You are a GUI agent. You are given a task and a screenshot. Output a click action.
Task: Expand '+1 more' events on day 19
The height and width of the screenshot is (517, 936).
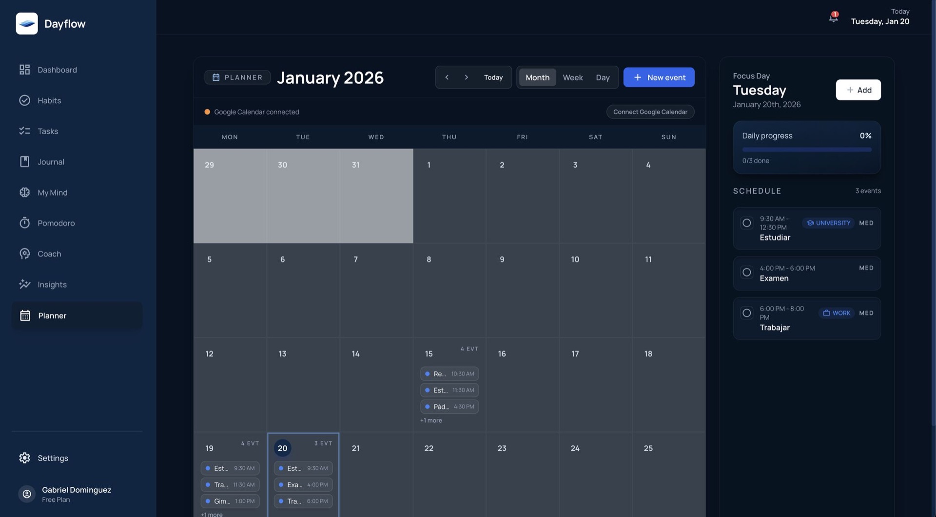point(212,514)
